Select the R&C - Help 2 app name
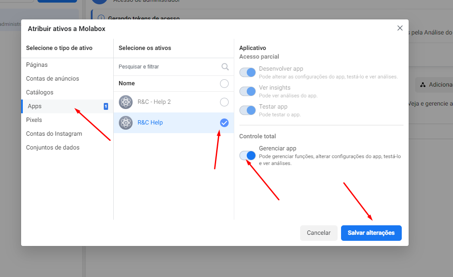 click(154, 102)
